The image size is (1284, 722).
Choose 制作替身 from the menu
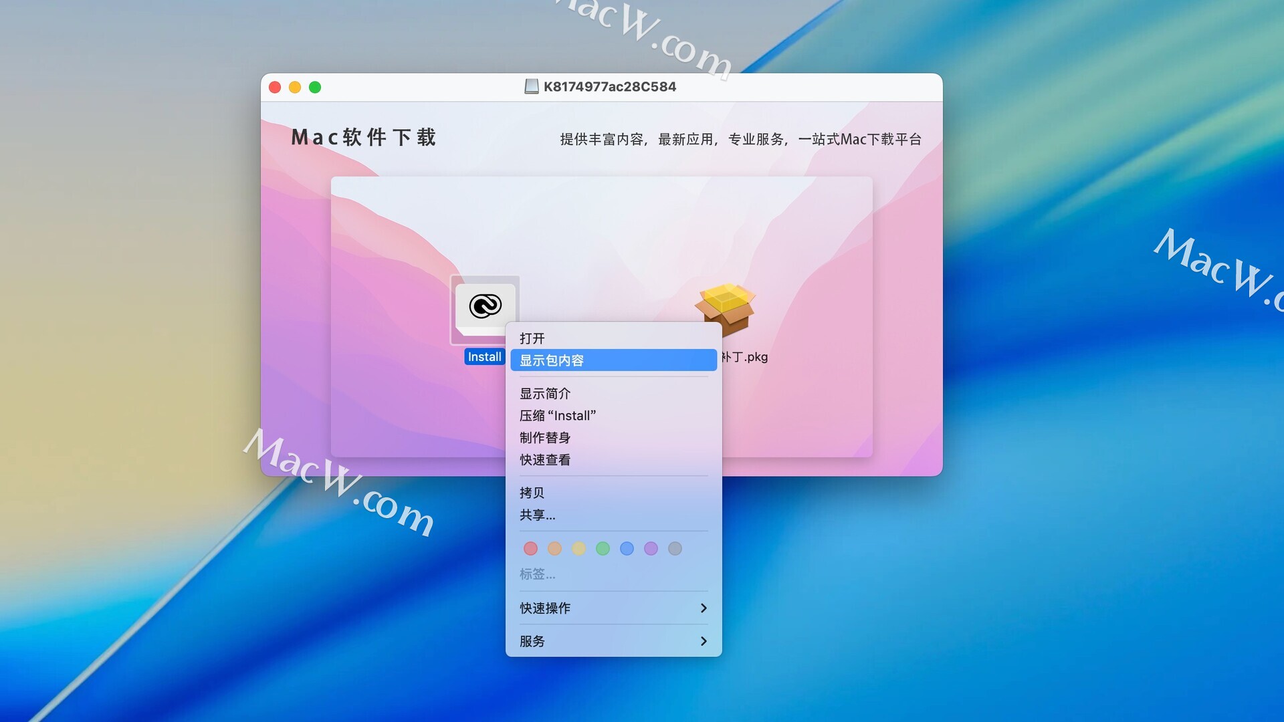613,438
